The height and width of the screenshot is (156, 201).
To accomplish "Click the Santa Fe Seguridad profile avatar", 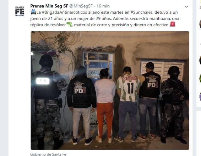I will pyautogui.click(x=20, y=11).
